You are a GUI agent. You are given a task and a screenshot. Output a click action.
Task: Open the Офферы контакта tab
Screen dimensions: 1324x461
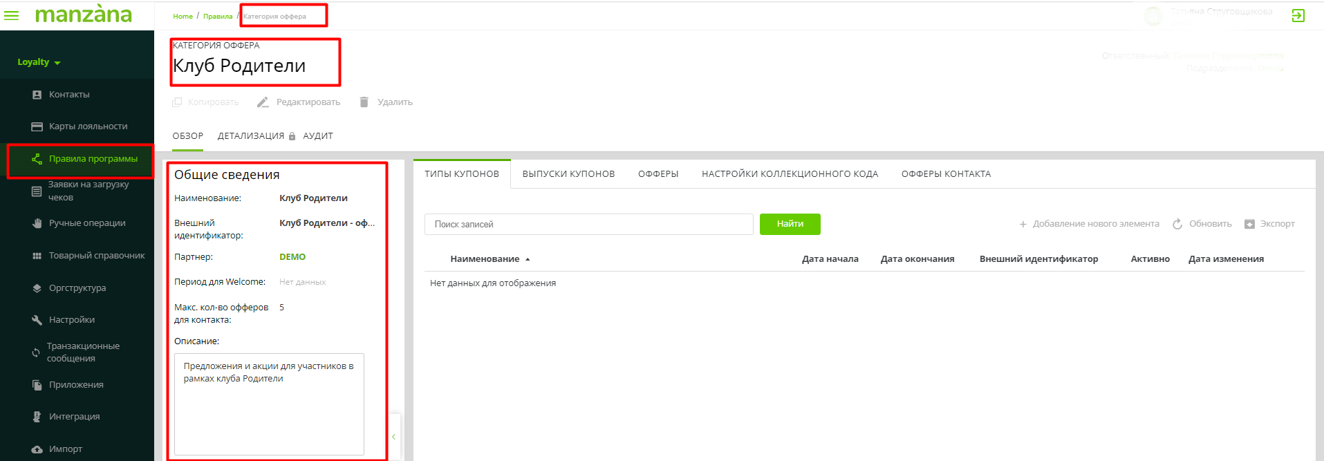pos(946,174)
